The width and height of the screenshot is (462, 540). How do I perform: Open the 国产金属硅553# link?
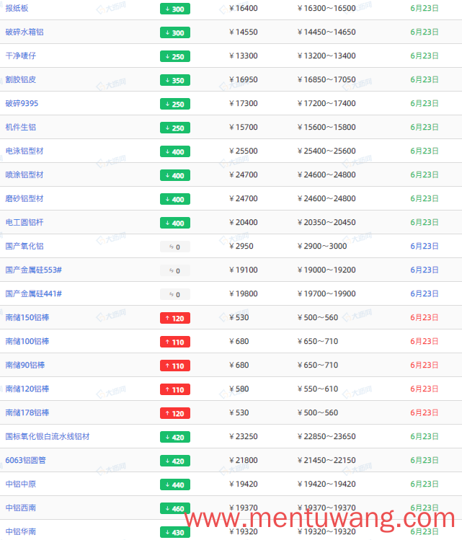(33, 270)
